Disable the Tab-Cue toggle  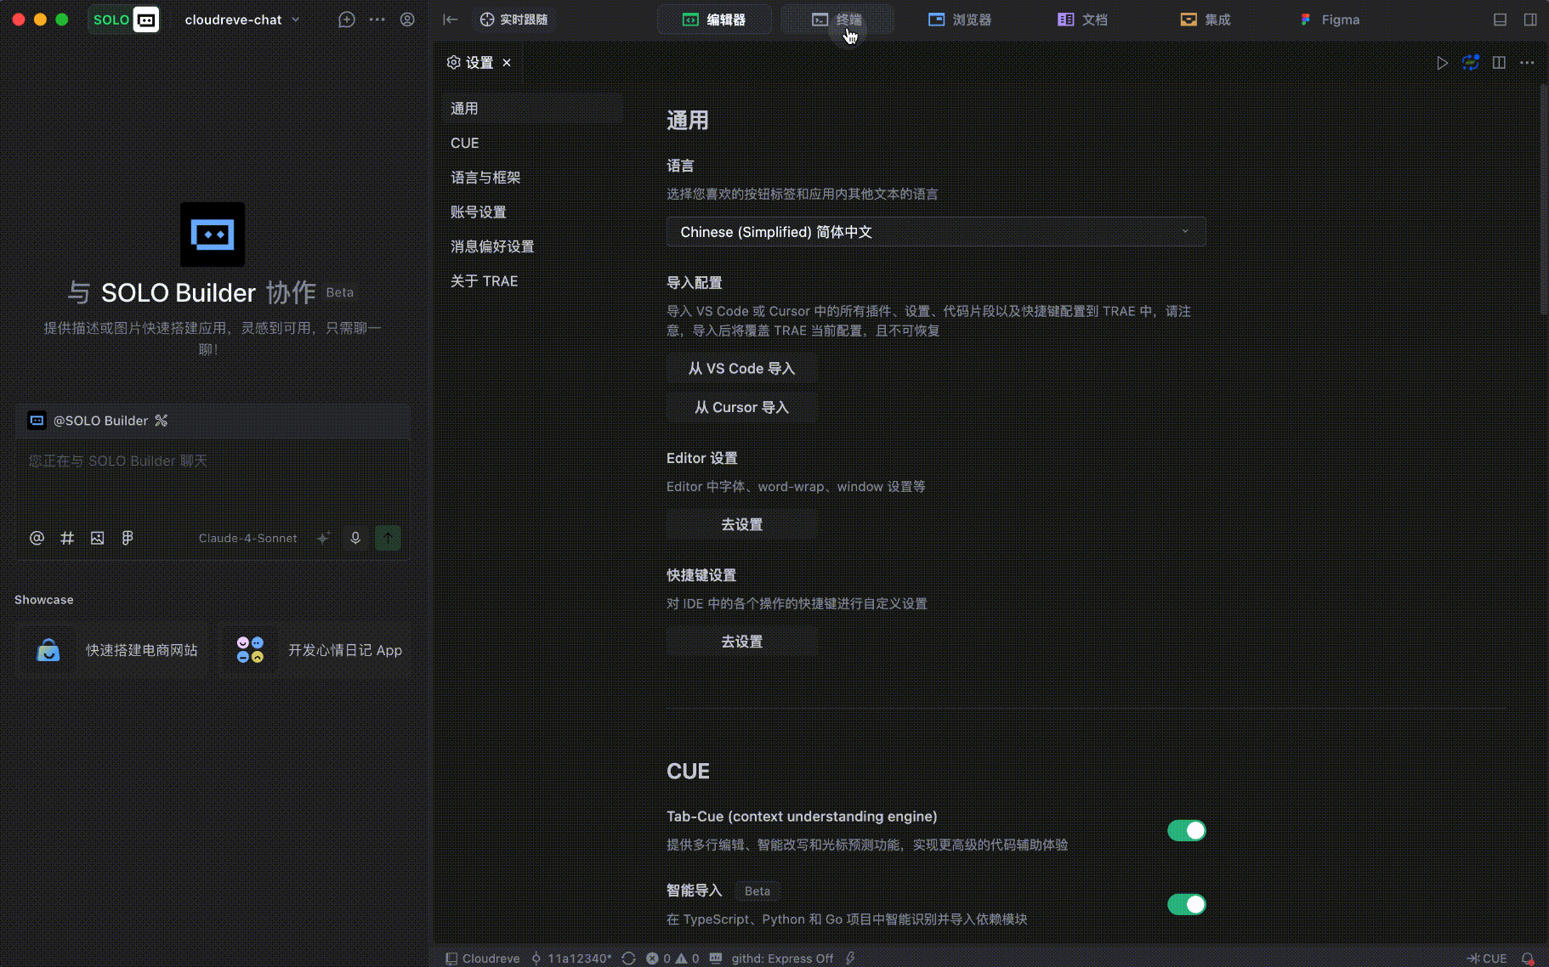point(1186,830)
